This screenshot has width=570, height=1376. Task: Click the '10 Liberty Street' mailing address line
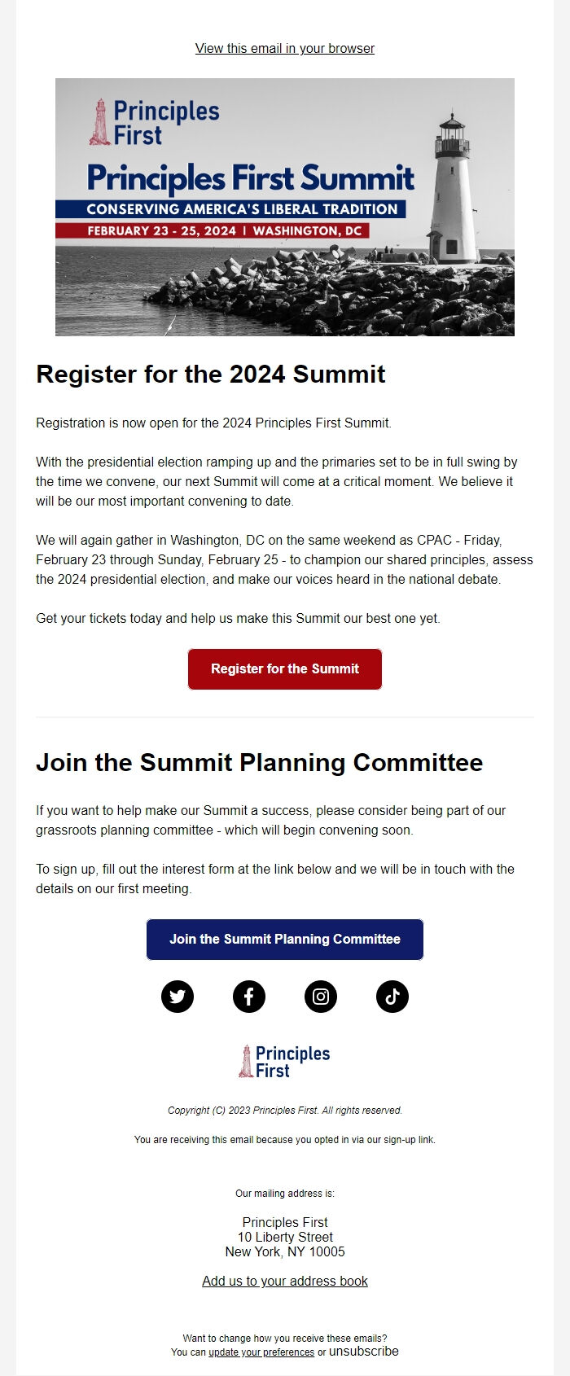(x=285, y=1237)
